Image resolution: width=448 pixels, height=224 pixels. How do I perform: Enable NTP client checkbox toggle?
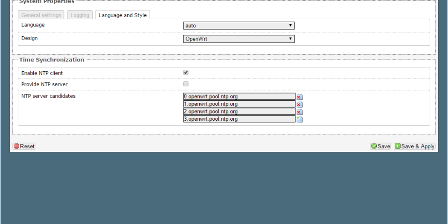click(186, 73)
